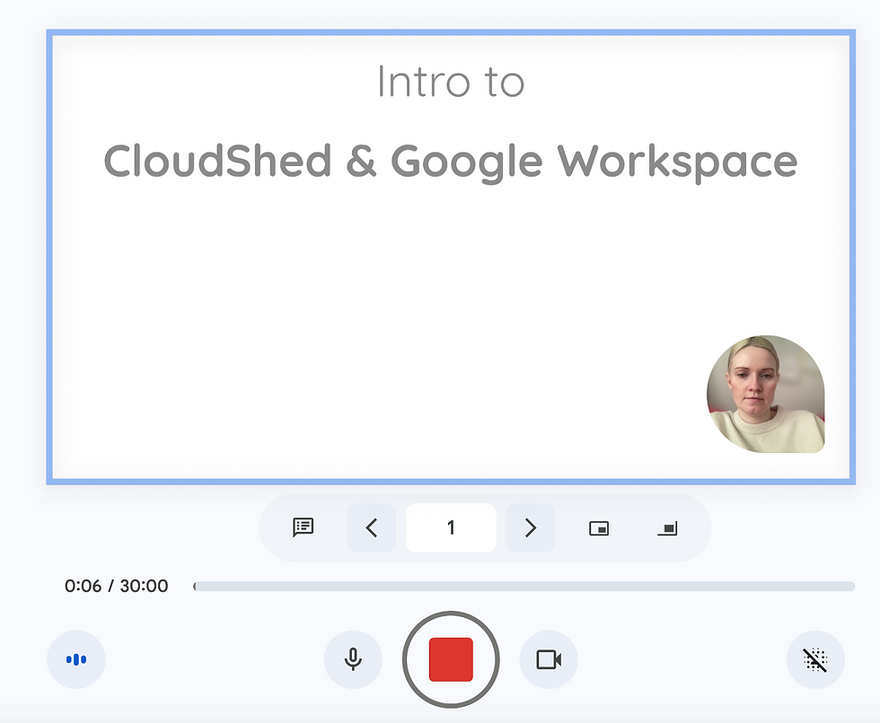Stop the recording with red square button
880x723 pixels.
coord(451,659)
